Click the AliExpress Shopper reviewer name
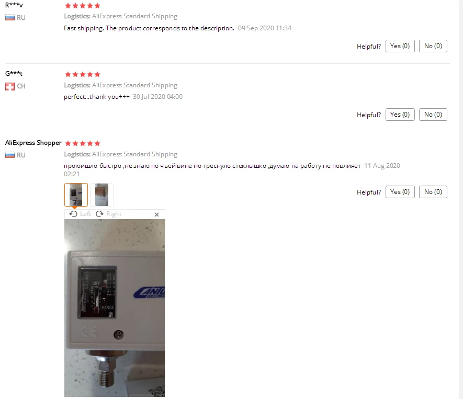This screenshot has height=399, width=463. tap(33, 143)
